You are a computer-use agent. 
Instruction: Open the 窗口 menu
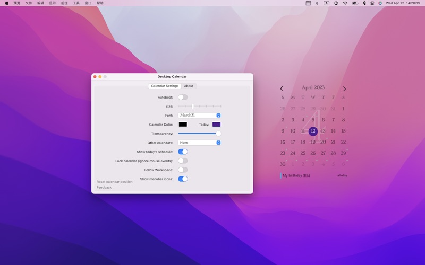pos(88,3)
